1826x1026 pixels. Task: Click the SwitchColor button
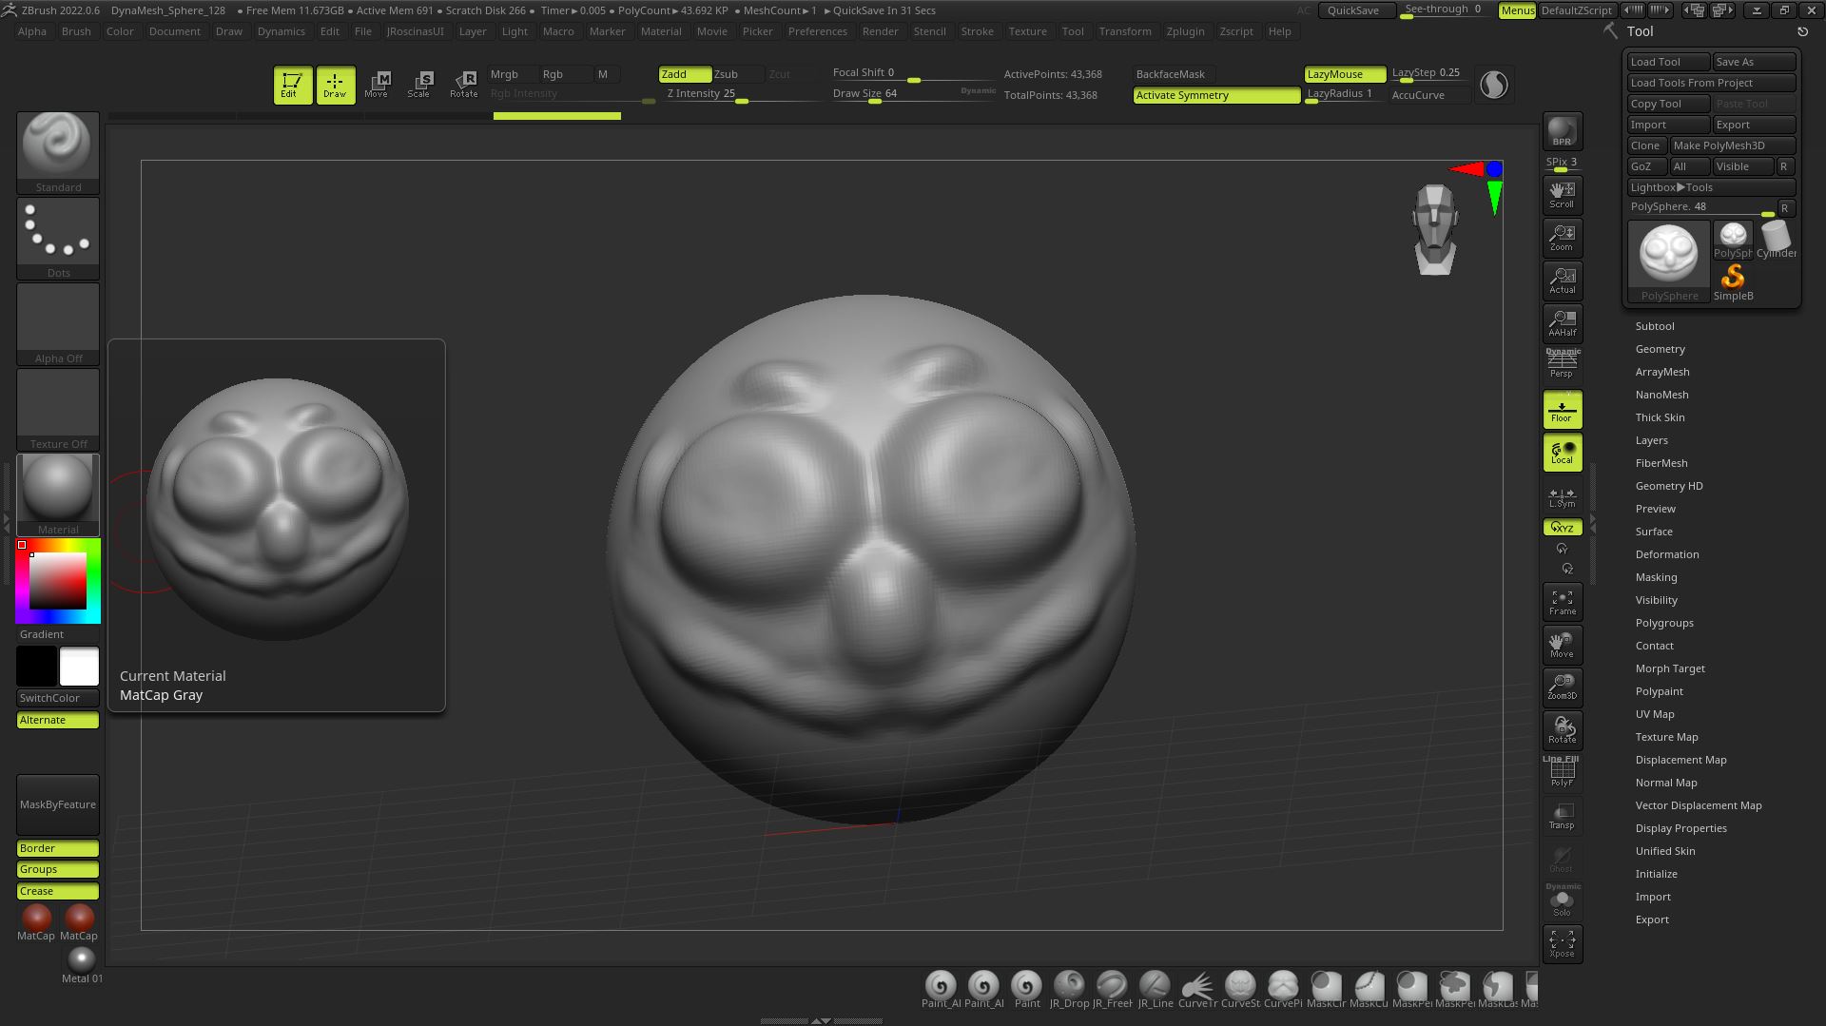[58, 698]
